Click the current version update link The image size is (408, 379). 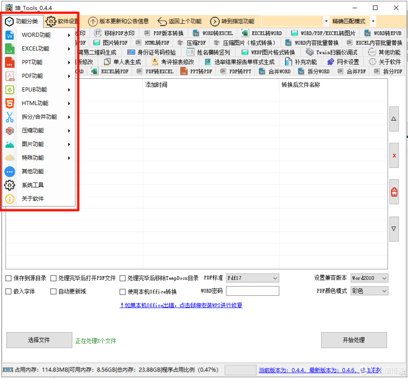[x=320, y=370]
